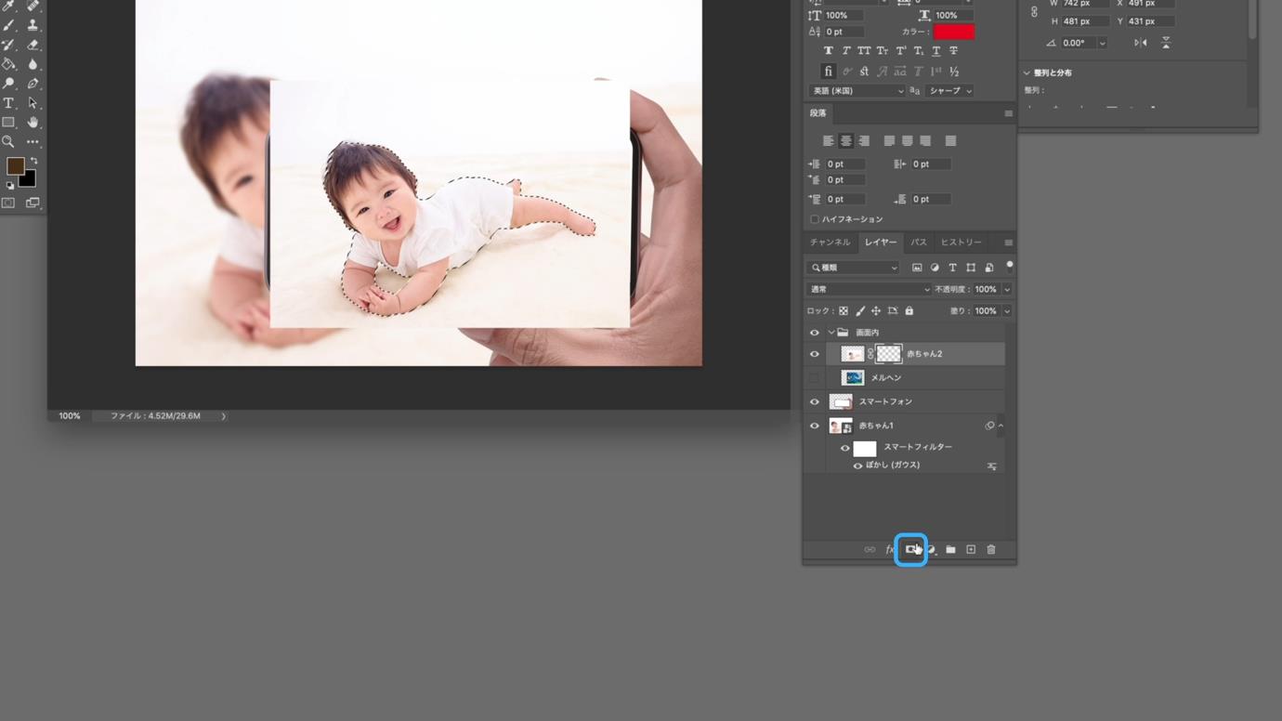Collapse the 整列と分布 section
Viewport: 1282px width, 721px height.
(x=1027, y=72)
